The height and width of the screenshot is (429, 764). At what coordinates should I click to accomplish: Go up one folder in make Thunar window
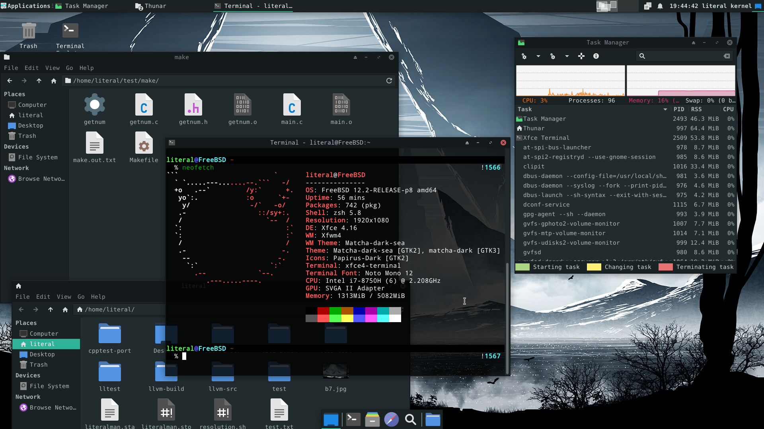(39, 81)
